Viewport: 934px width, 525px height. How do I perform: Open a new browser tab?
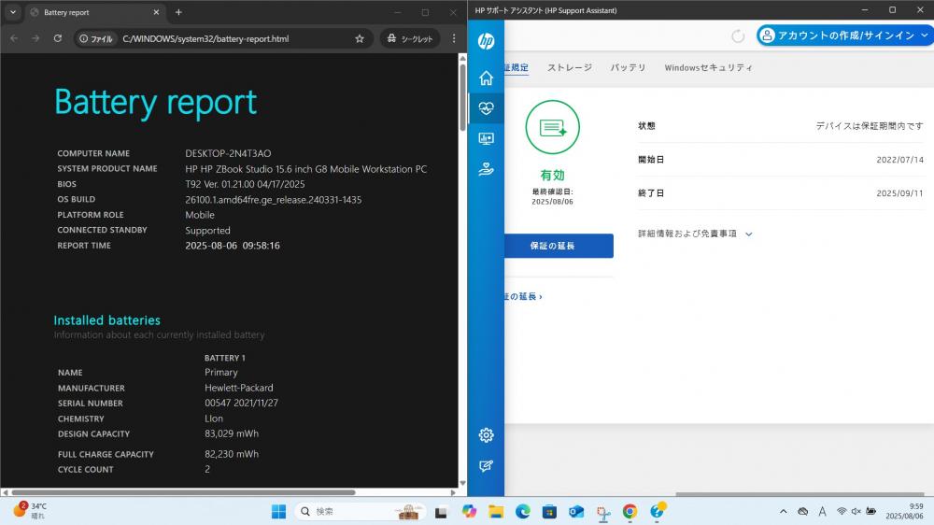point(178,12)
